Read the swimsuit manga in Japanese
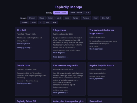 (97, 49)
